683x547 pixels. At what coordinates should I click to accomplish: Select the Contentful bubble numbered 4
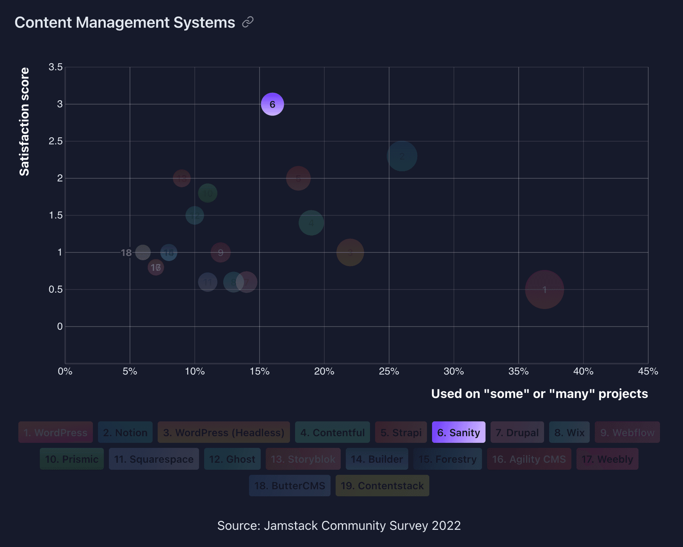tap(311, 223)
